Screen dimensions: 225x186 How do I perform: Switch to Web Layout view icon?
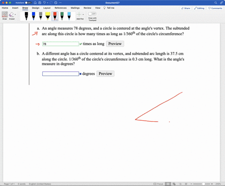click(174, 184)
